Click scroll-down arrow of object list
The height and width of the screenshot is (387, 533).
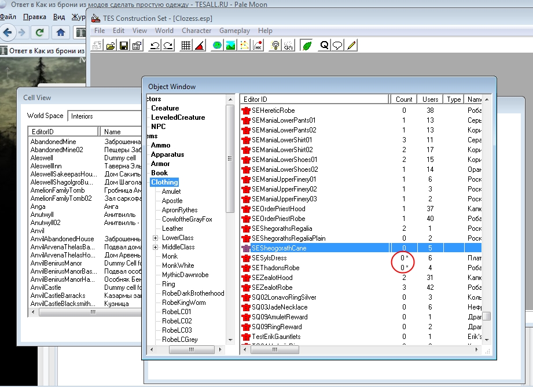487,340
